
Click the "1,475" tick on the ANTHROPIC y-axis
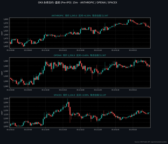tap(6, 39)
